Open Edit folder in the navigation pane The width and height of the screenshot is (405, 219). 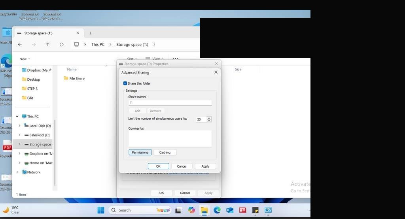(28, 98)
